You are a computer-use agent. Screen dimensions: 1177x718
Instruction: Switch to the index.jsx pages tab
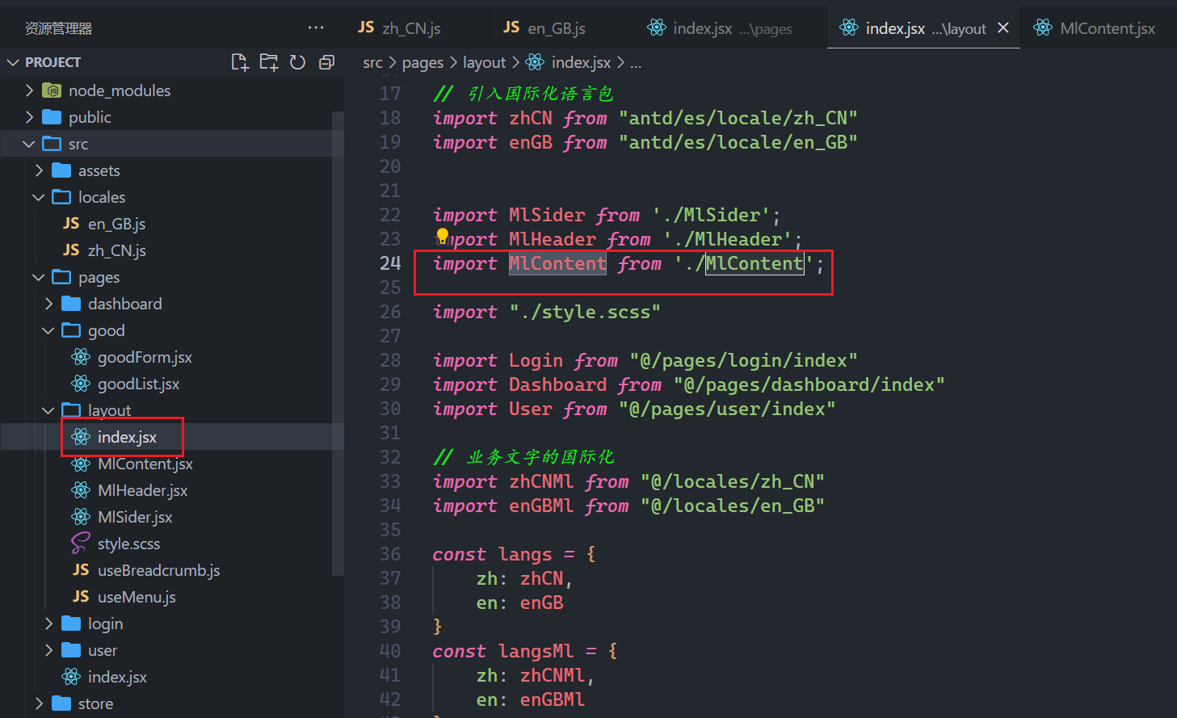coord(731,28)
